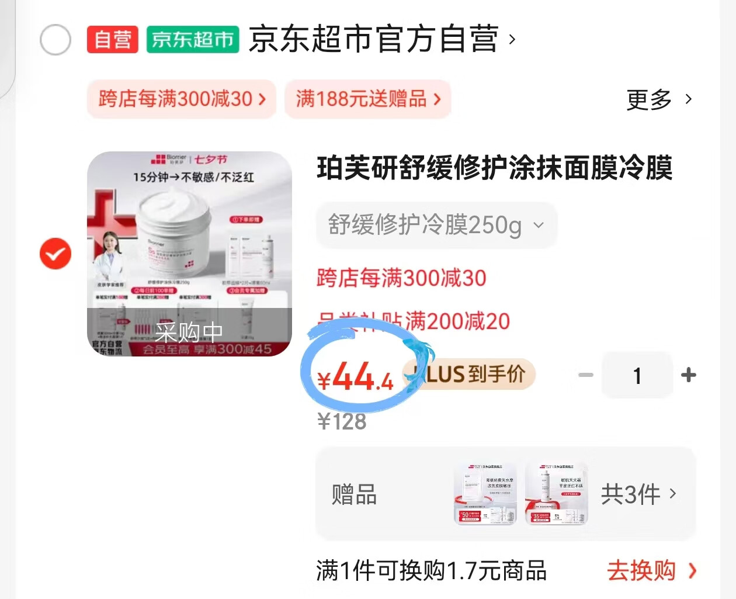Edit the quantity field showing 1

637,375
